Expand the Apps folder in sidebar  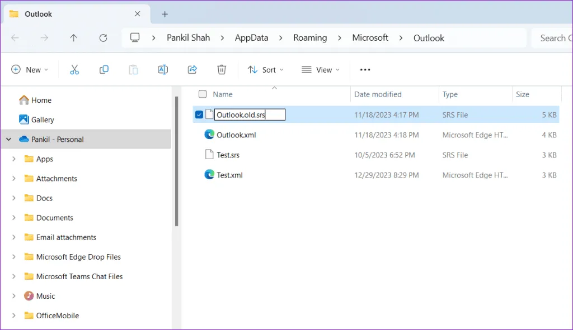click(14, 159)
